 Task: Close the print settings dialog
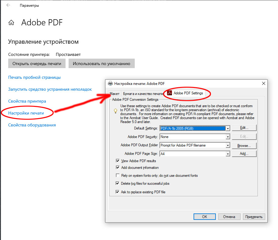263,83
